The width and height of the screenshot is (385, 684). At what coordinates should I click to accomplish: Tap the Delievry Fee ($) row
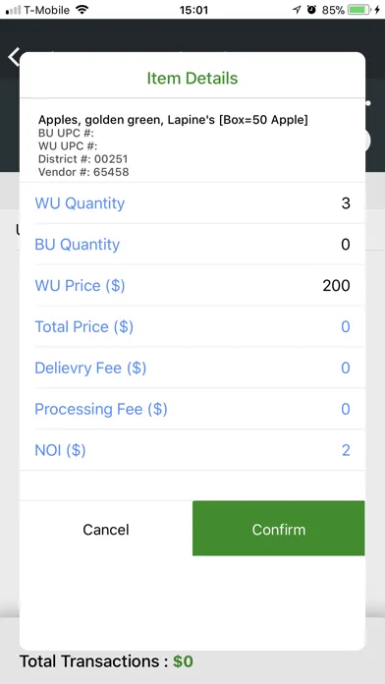[192, 368]
